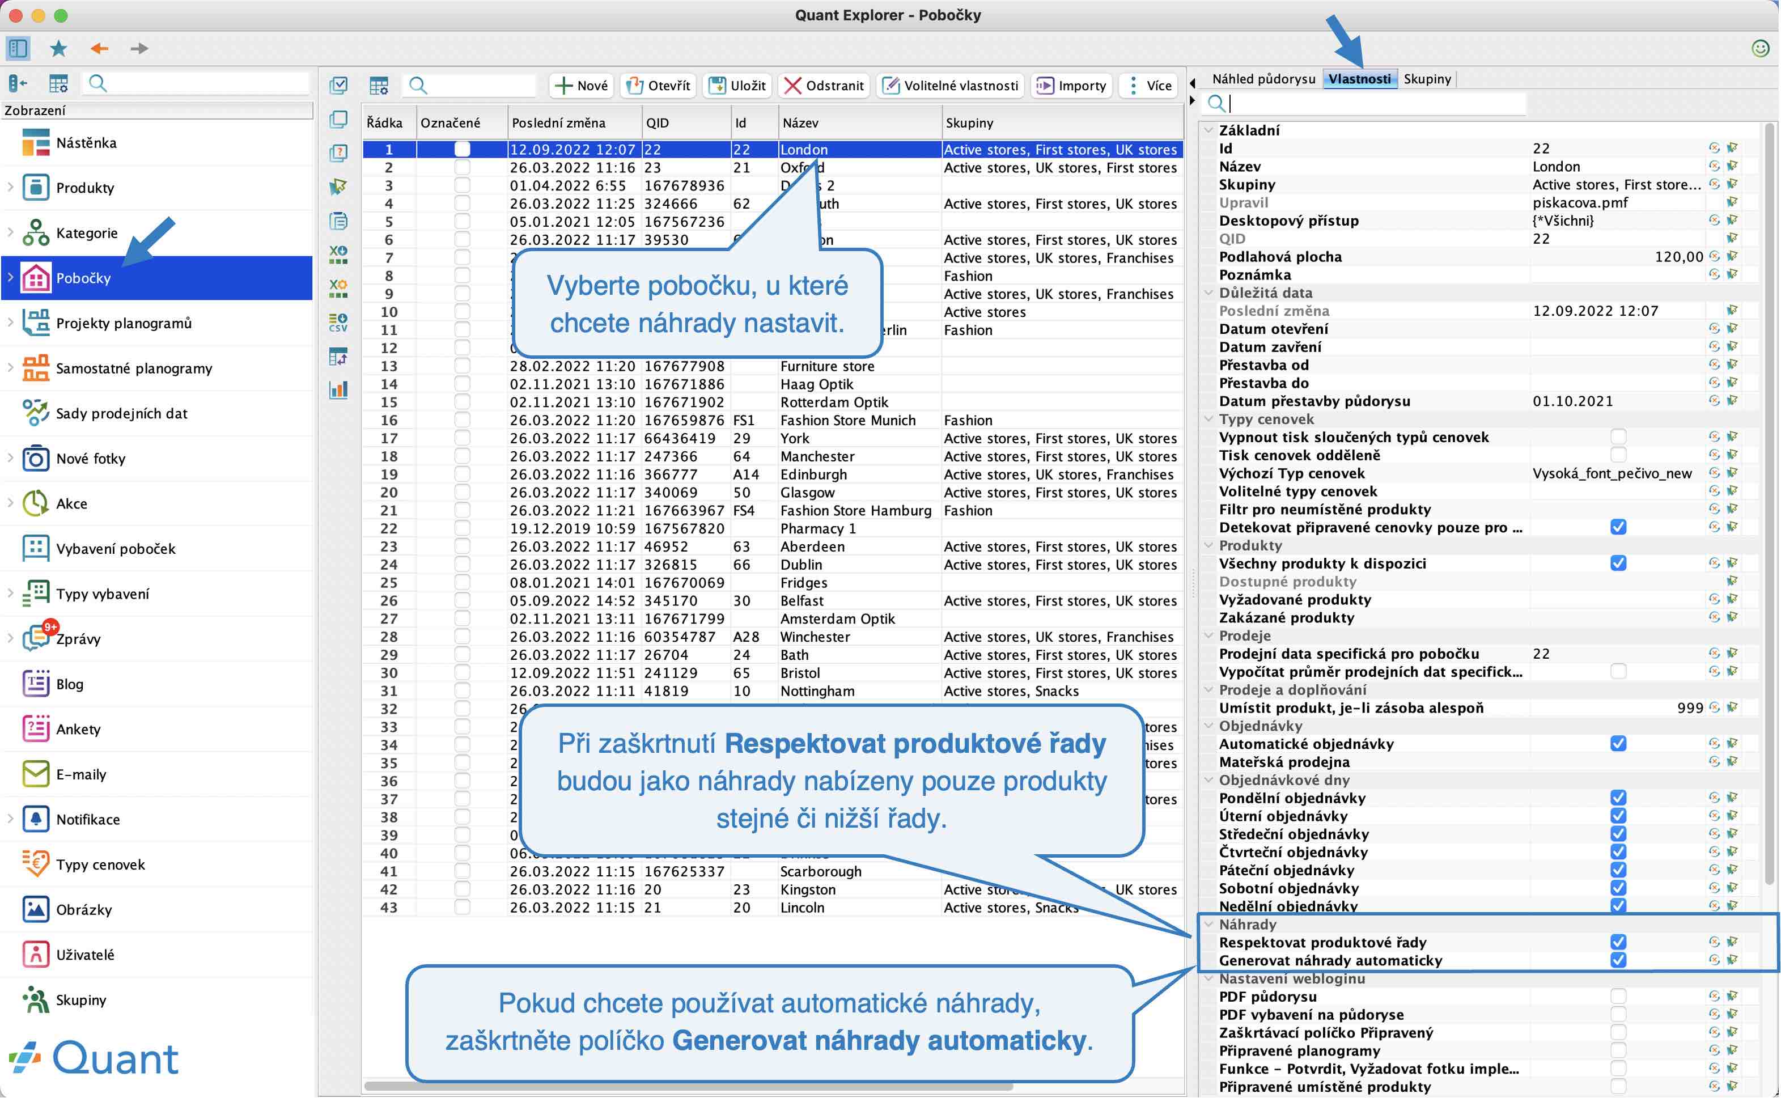Focus the sidebar search field
Screen dimensions: 1781x1102
click(197, 84)
